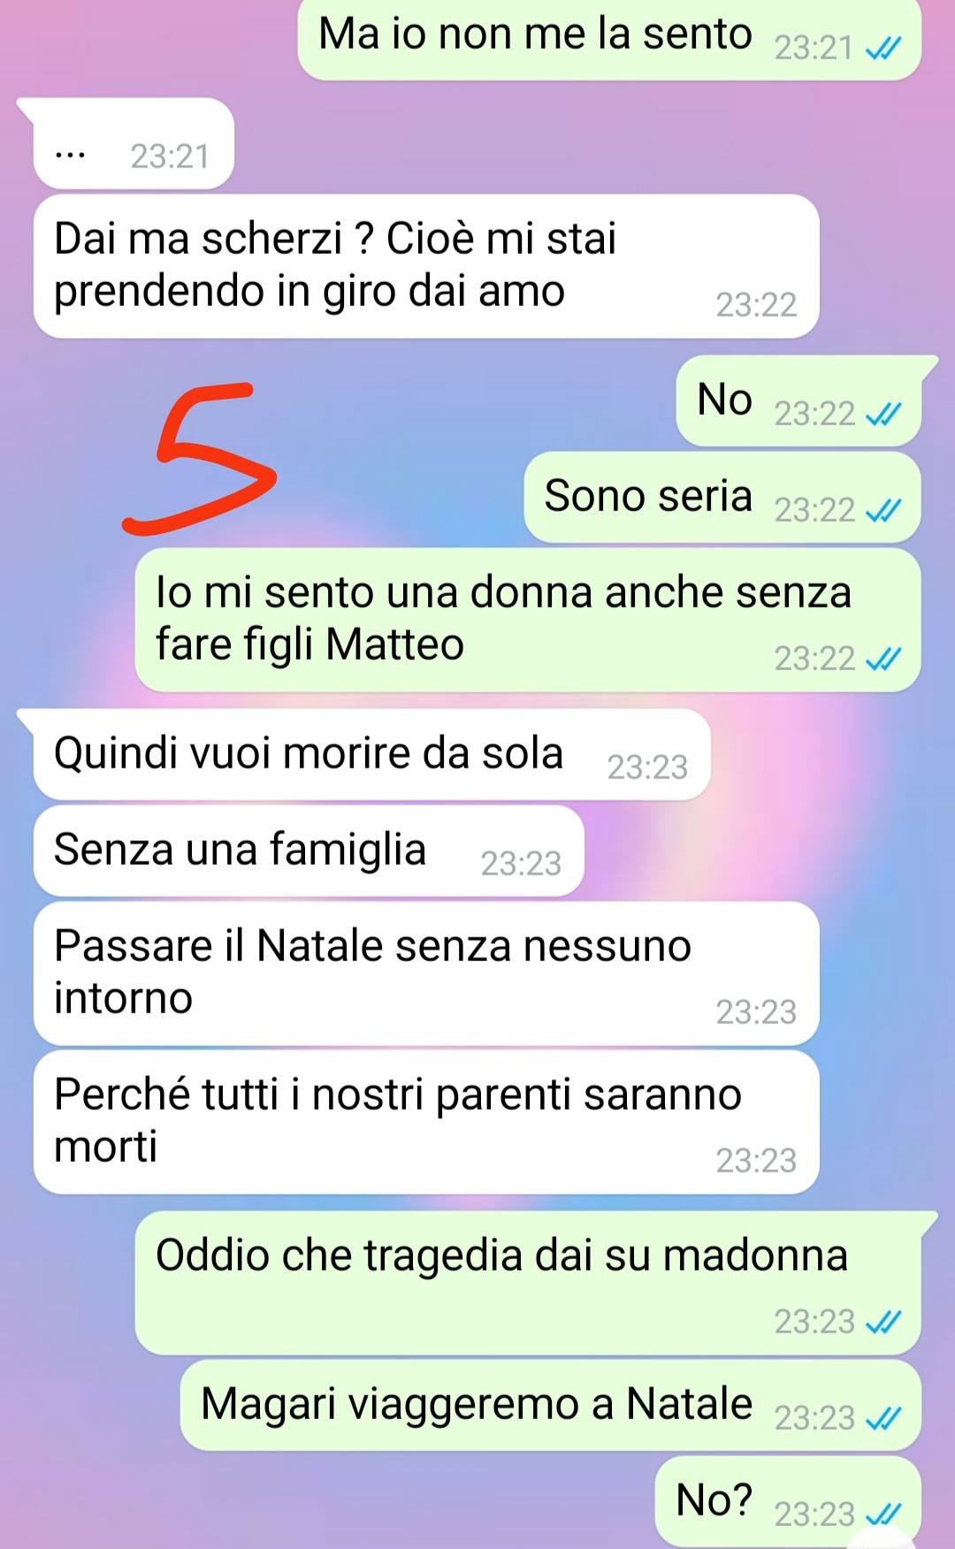Tap the read receipt ticks on 'Sono seria'

point(883,510)
